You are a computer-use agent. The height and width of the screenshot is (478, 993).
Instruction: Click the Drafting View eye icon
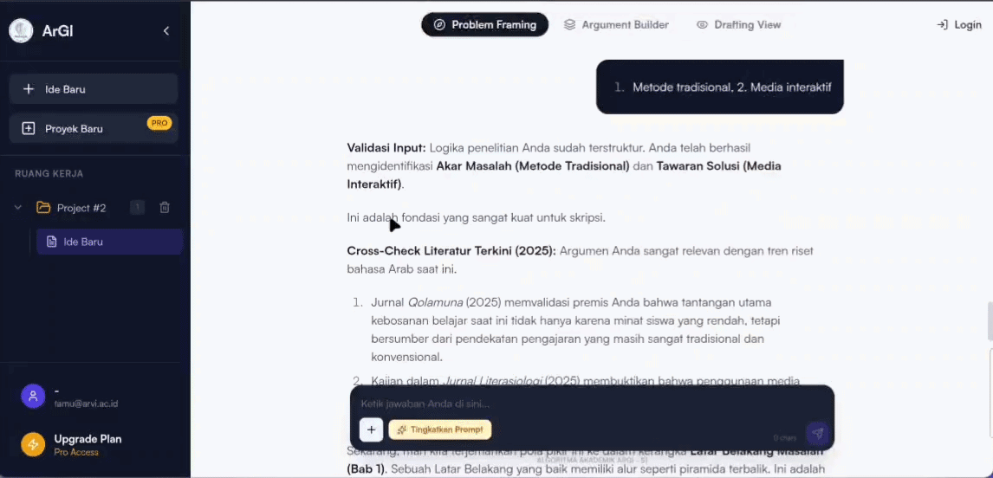click(x=702, y=25)
